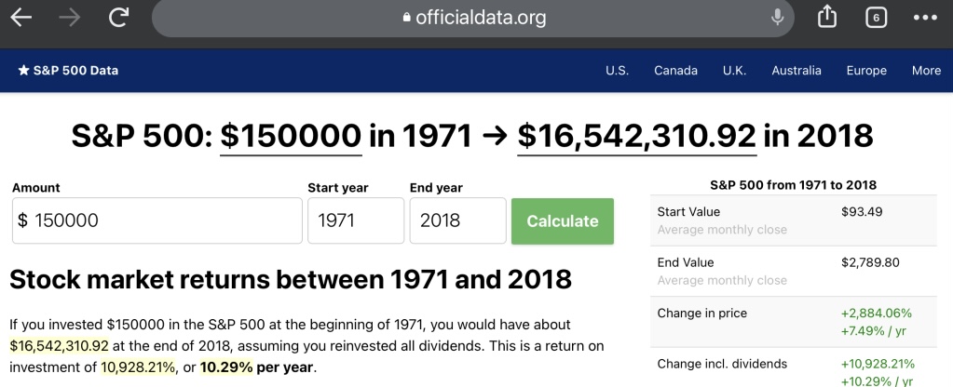Open the Europe navigation item
Viewport: 953px width, 387px height.
click(x=866, y=71)
